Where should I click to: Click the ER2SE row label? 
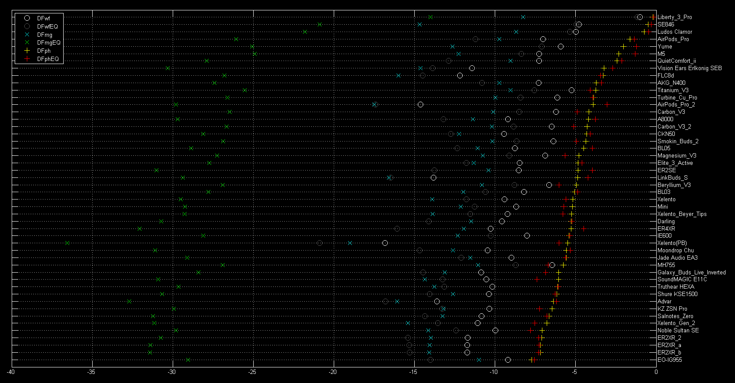(x=667, y=171)
